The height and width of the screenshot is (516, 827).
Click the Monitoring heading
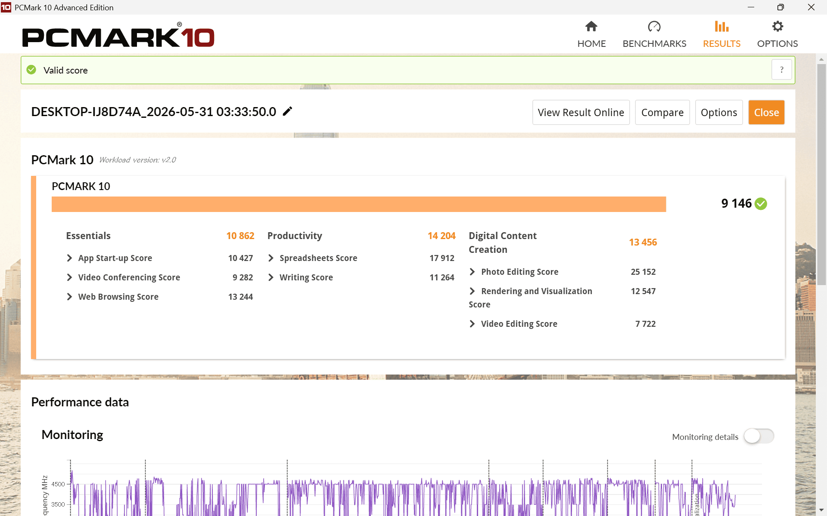[72, 435]
